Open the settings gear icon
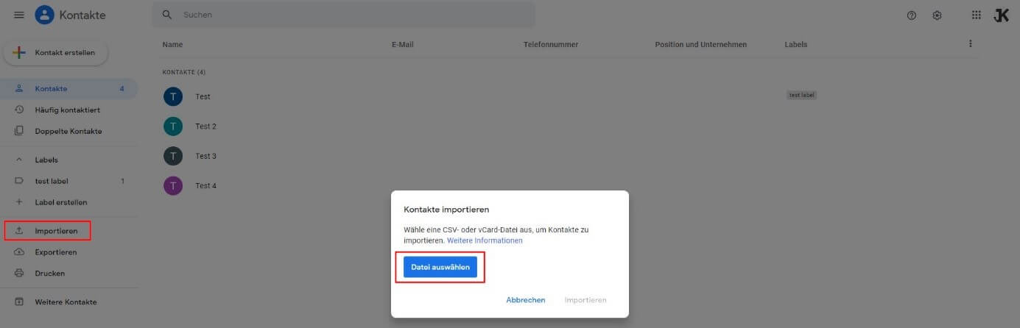The image size is (1020, 328). point(937,15)
